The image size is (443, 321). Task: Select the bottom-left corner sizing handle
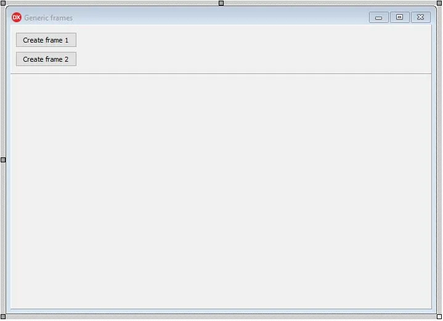[3, 317]
